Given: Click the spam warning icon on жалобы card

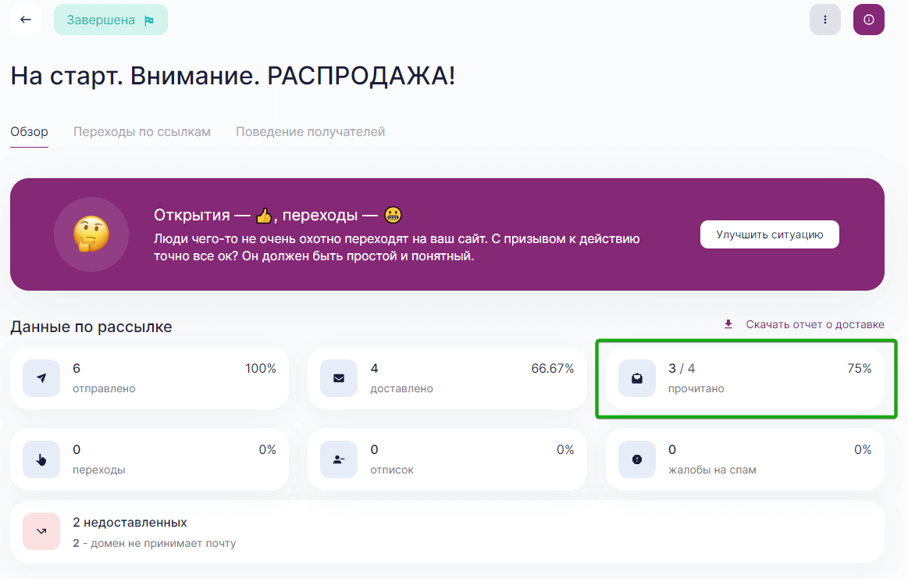Looking at the screenshot, I should [636, 459].
